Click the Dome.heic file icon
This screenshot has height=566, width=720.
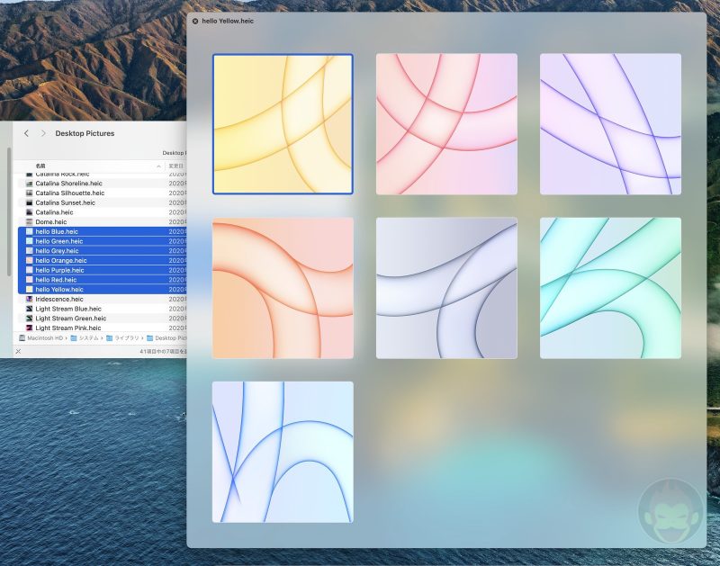30,221
